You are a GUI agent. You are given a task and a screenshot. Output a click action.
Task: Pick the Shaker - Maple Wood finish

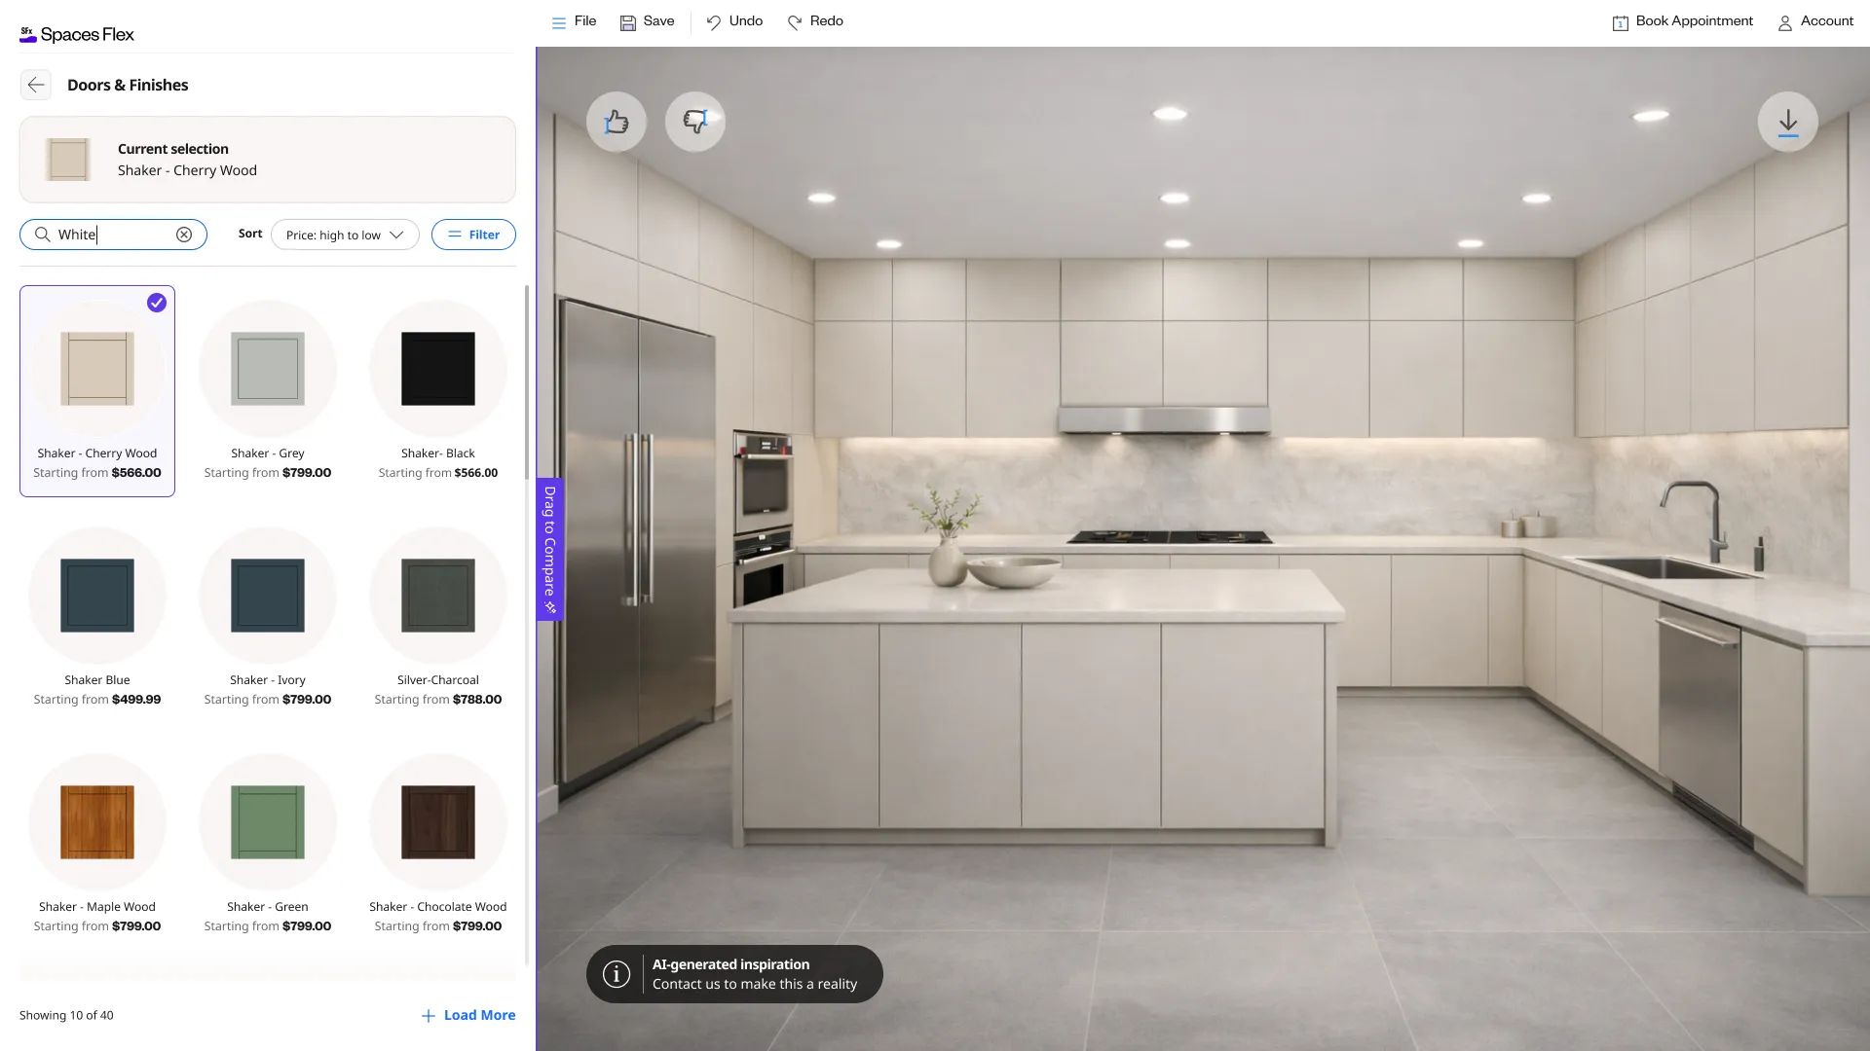point(97,845)
